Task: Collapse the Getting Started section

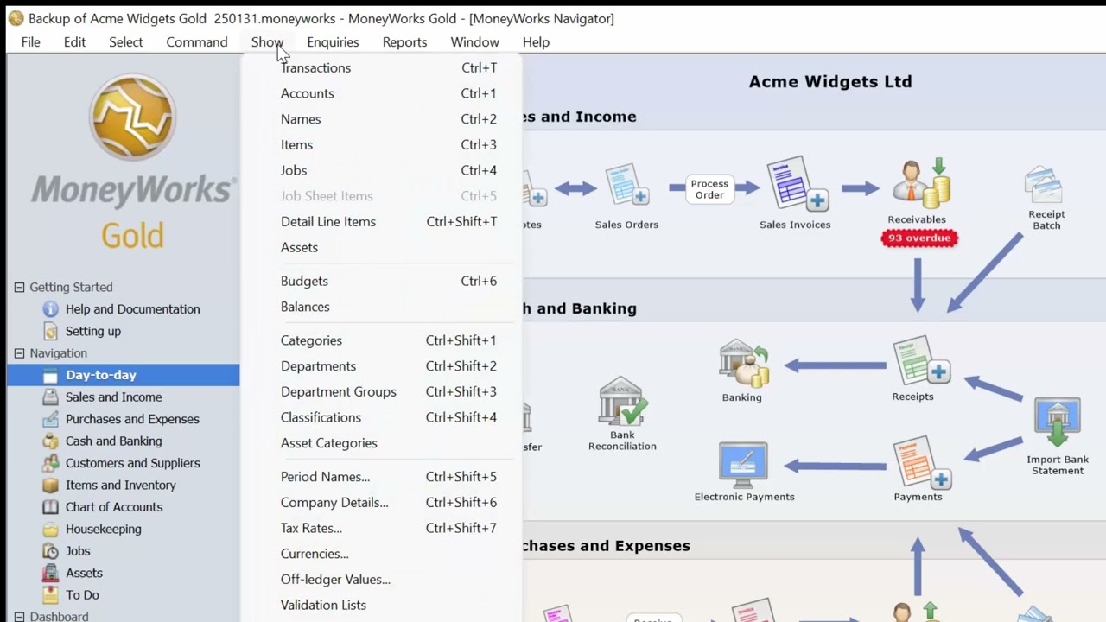Action: point(19,288)
